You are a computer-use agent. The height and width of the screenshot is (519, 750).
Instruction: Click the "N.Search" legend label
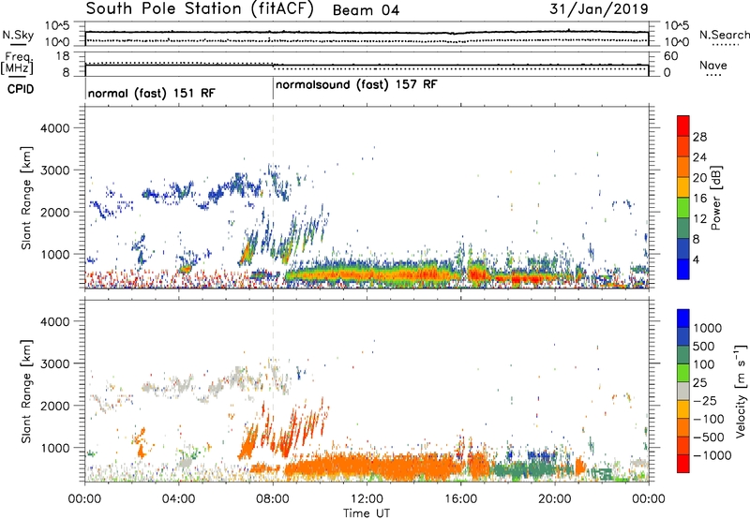pyautogui.click(x=724, y=35)
